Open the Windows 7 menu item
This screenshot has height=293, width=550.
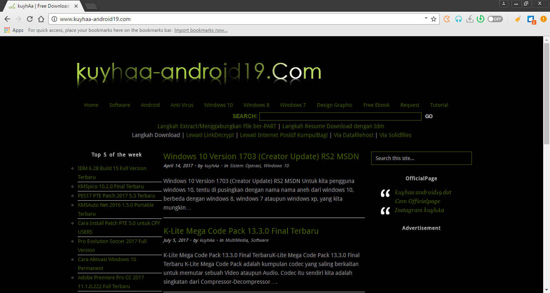pos(293,105)
